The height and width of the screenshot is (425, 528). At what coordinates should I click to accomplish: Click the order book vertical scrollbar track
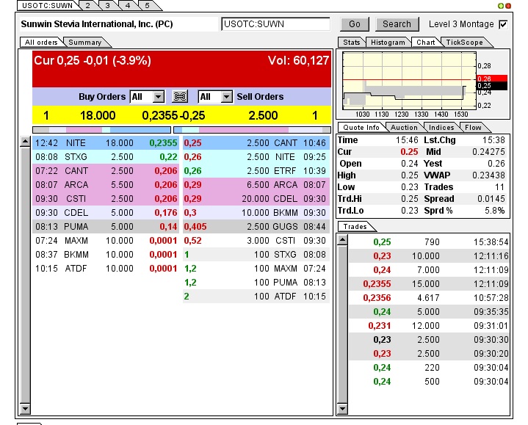pyautogui.click(x=25, y=275)
